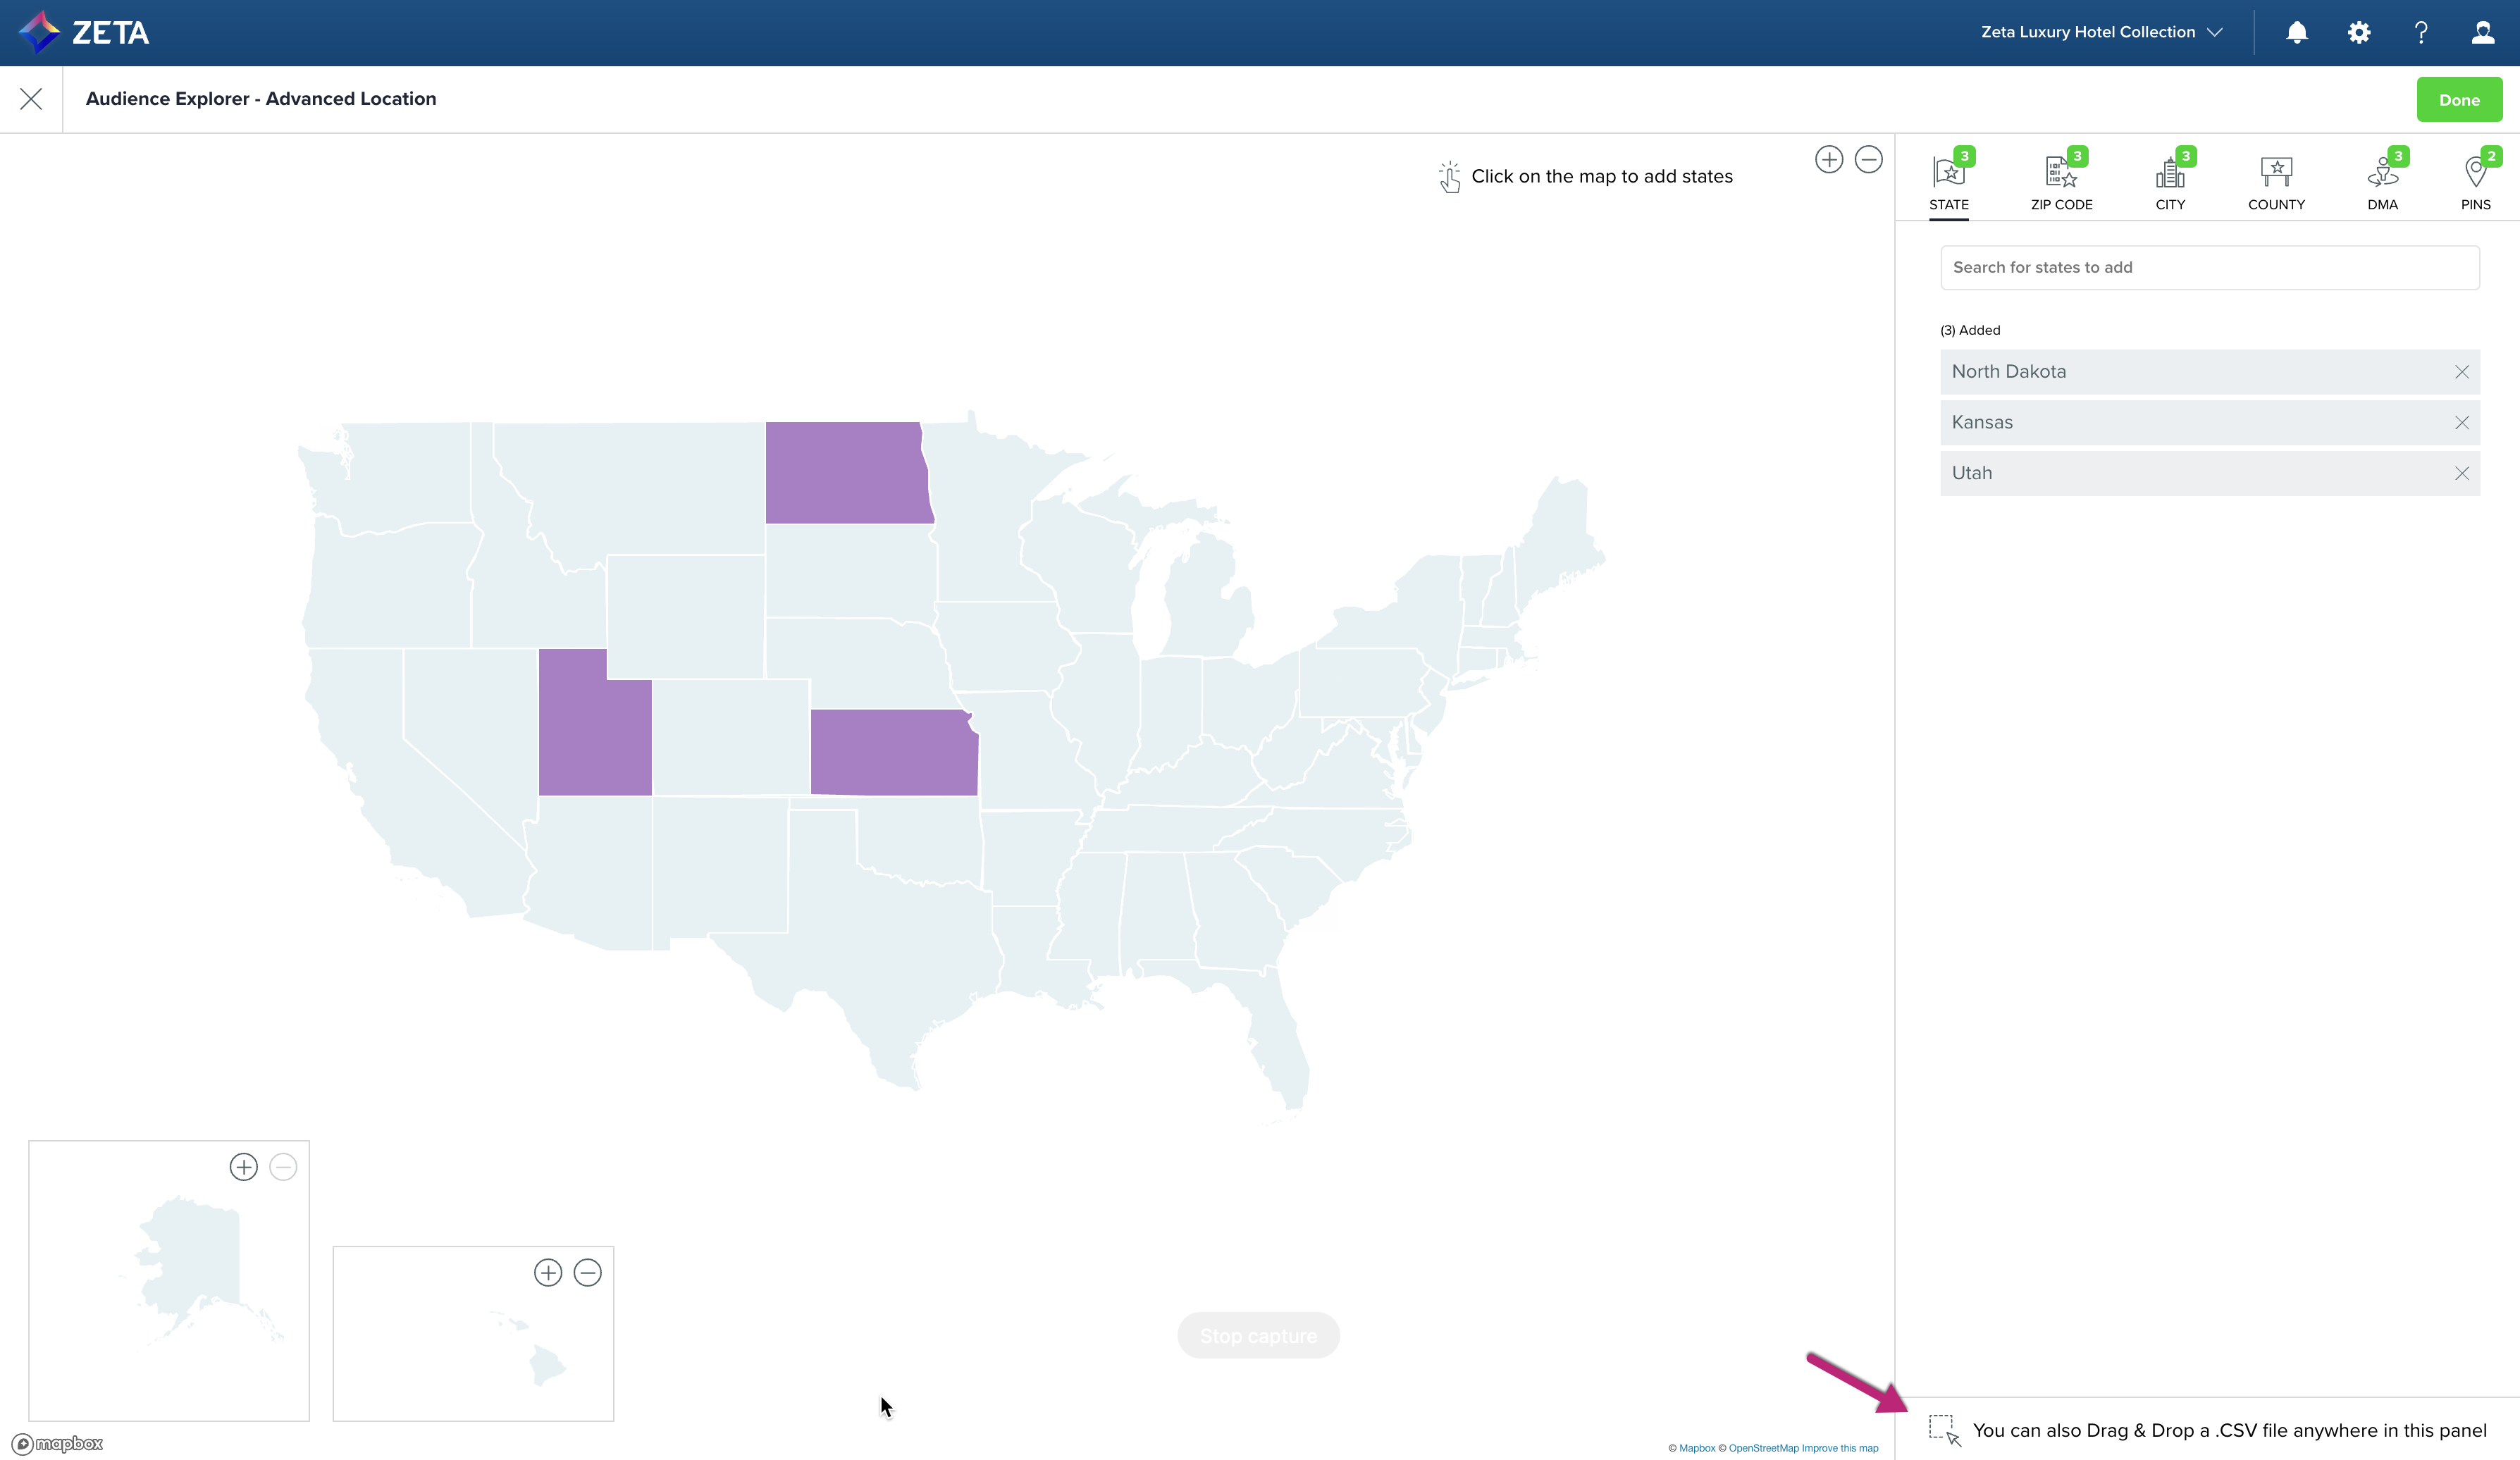This screenshot has height=1460, width=2520.
Task: Zoom out on the main map
Action: tap(1869, 159)
